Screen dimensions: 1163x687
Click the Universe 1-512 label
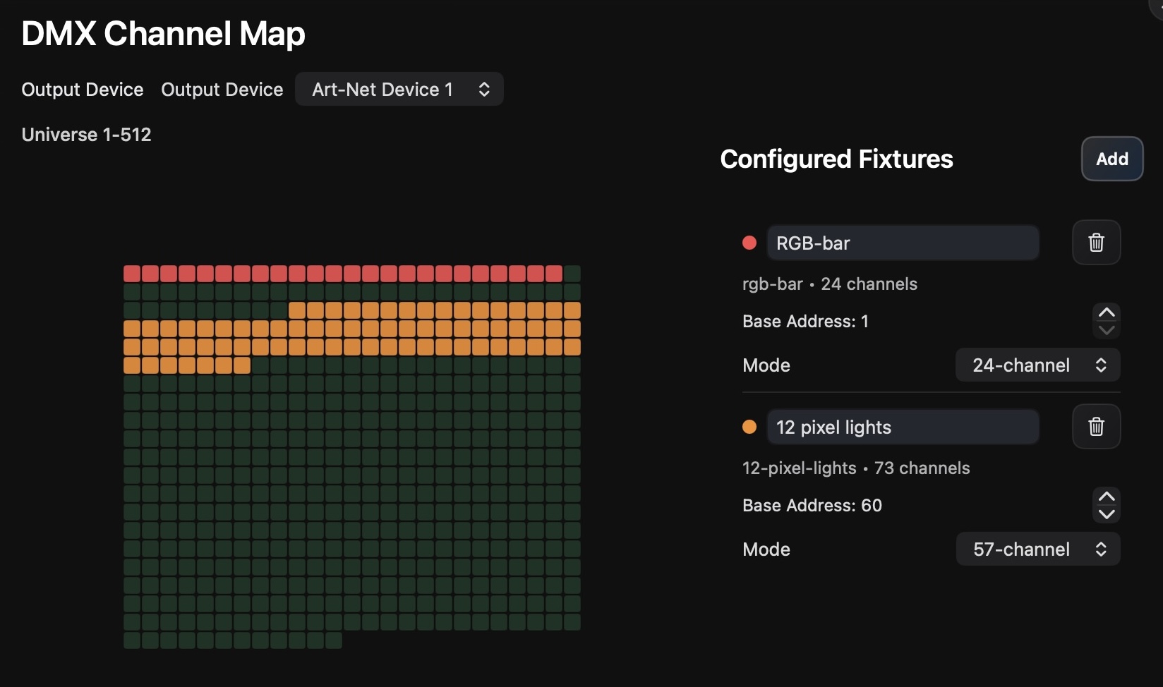86,135
